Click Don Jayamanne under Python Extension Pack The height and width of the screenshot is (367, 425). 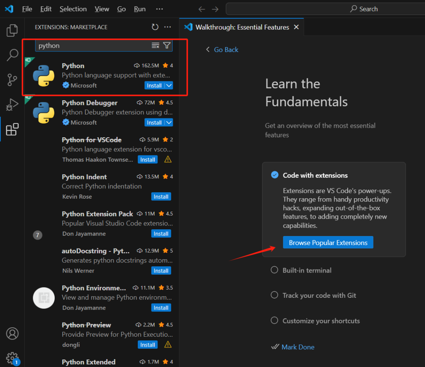[84, 234]
